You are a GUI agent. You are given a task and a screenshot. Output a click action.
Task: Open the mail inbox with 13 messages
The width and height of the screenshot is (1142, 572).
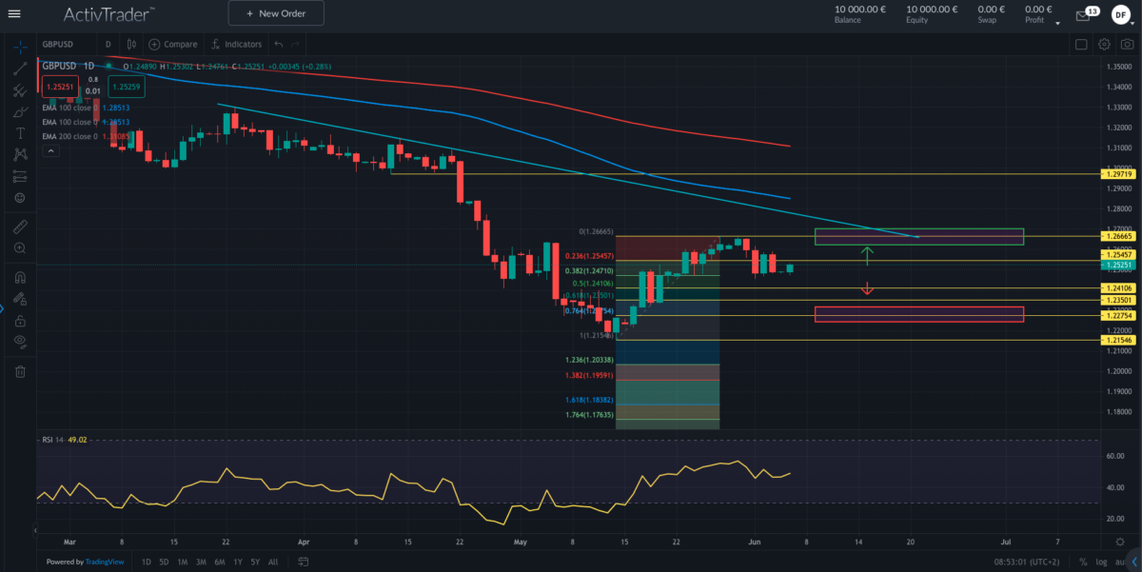pos(1086,13)
